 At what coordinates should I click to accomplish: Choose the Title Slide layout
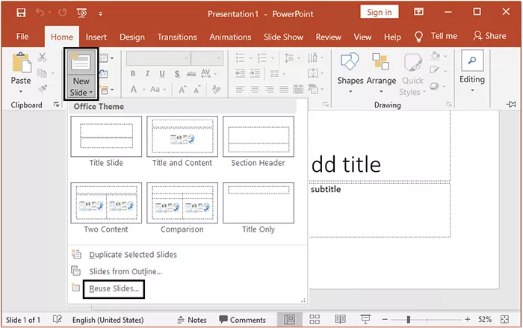(106, 141)
